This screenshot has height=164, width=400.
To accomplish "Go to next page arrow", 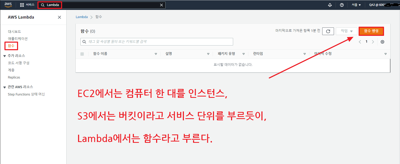I will 373,42.
